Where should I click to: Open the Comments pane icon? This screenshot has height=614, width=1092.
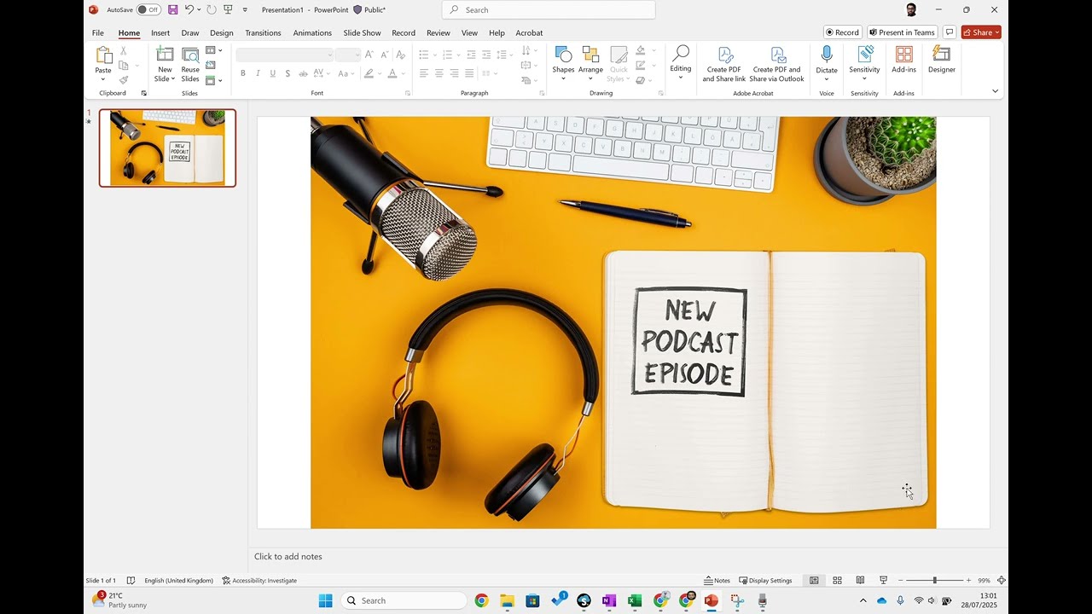pyautogui.click(x=950, y=32)
